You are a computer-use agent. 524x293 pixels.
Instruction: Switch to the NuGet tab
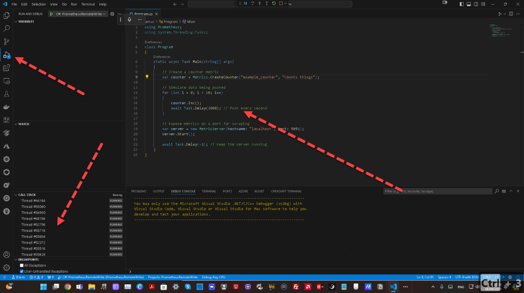pos(259,191)
